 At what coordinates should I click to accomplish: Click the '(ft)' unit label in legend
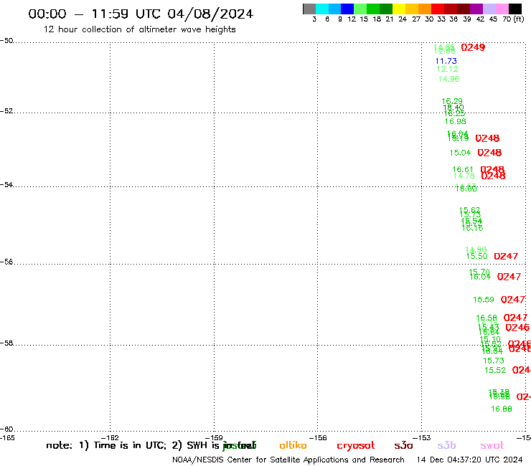point(519,19)
